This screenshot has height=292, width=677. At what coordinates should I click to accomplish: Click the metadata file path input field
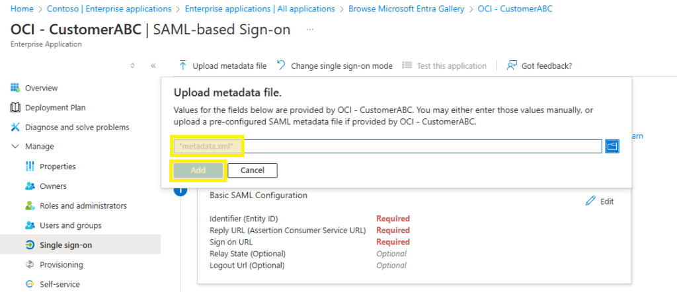(387, 146)
